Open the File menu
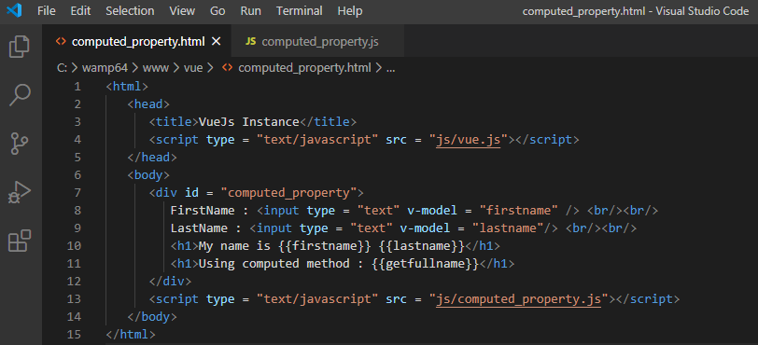Image resolution: width=758 pixels, height=345 pixels. coord(47,11)
